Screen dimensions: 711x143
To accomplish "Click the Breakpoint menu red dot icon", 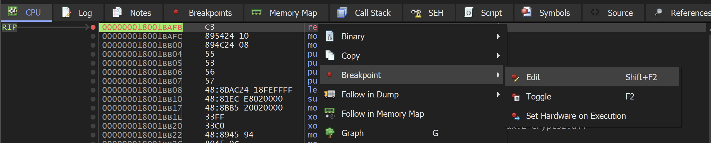I will [x=329, y=74].
